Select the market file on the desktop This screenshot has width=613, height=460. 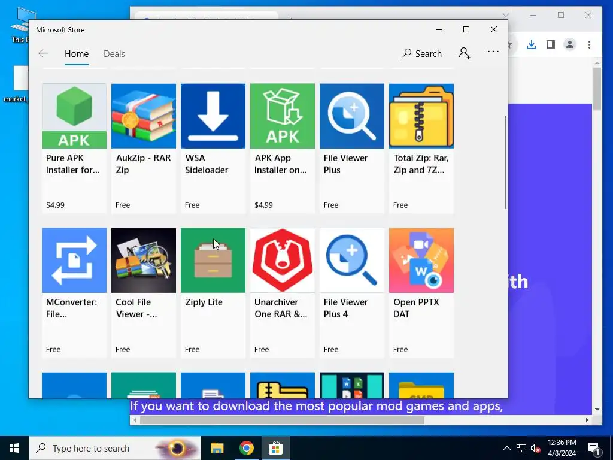(x=16, y=84)
